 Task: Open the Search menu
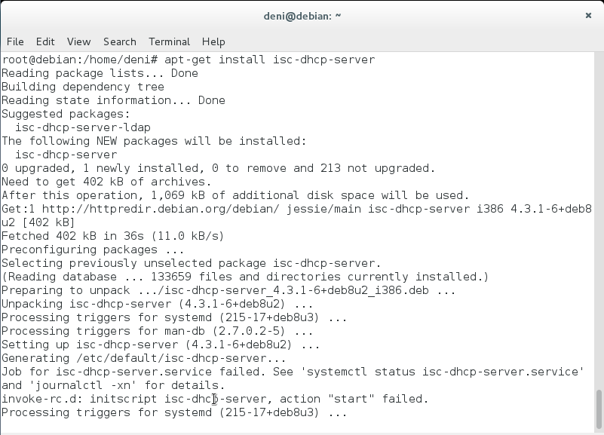coord(120,41)
